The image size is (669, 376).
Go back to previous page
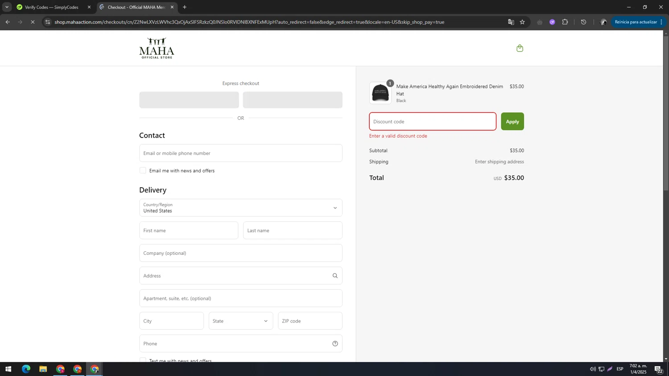pos(8,22)
